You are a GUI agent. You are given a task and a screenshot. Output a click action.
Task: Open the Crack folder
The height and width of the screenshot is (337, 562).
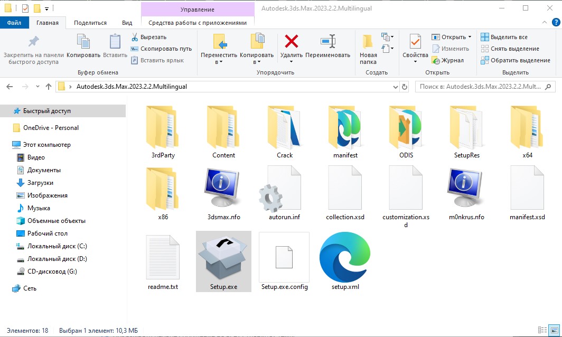pos(285,133)
